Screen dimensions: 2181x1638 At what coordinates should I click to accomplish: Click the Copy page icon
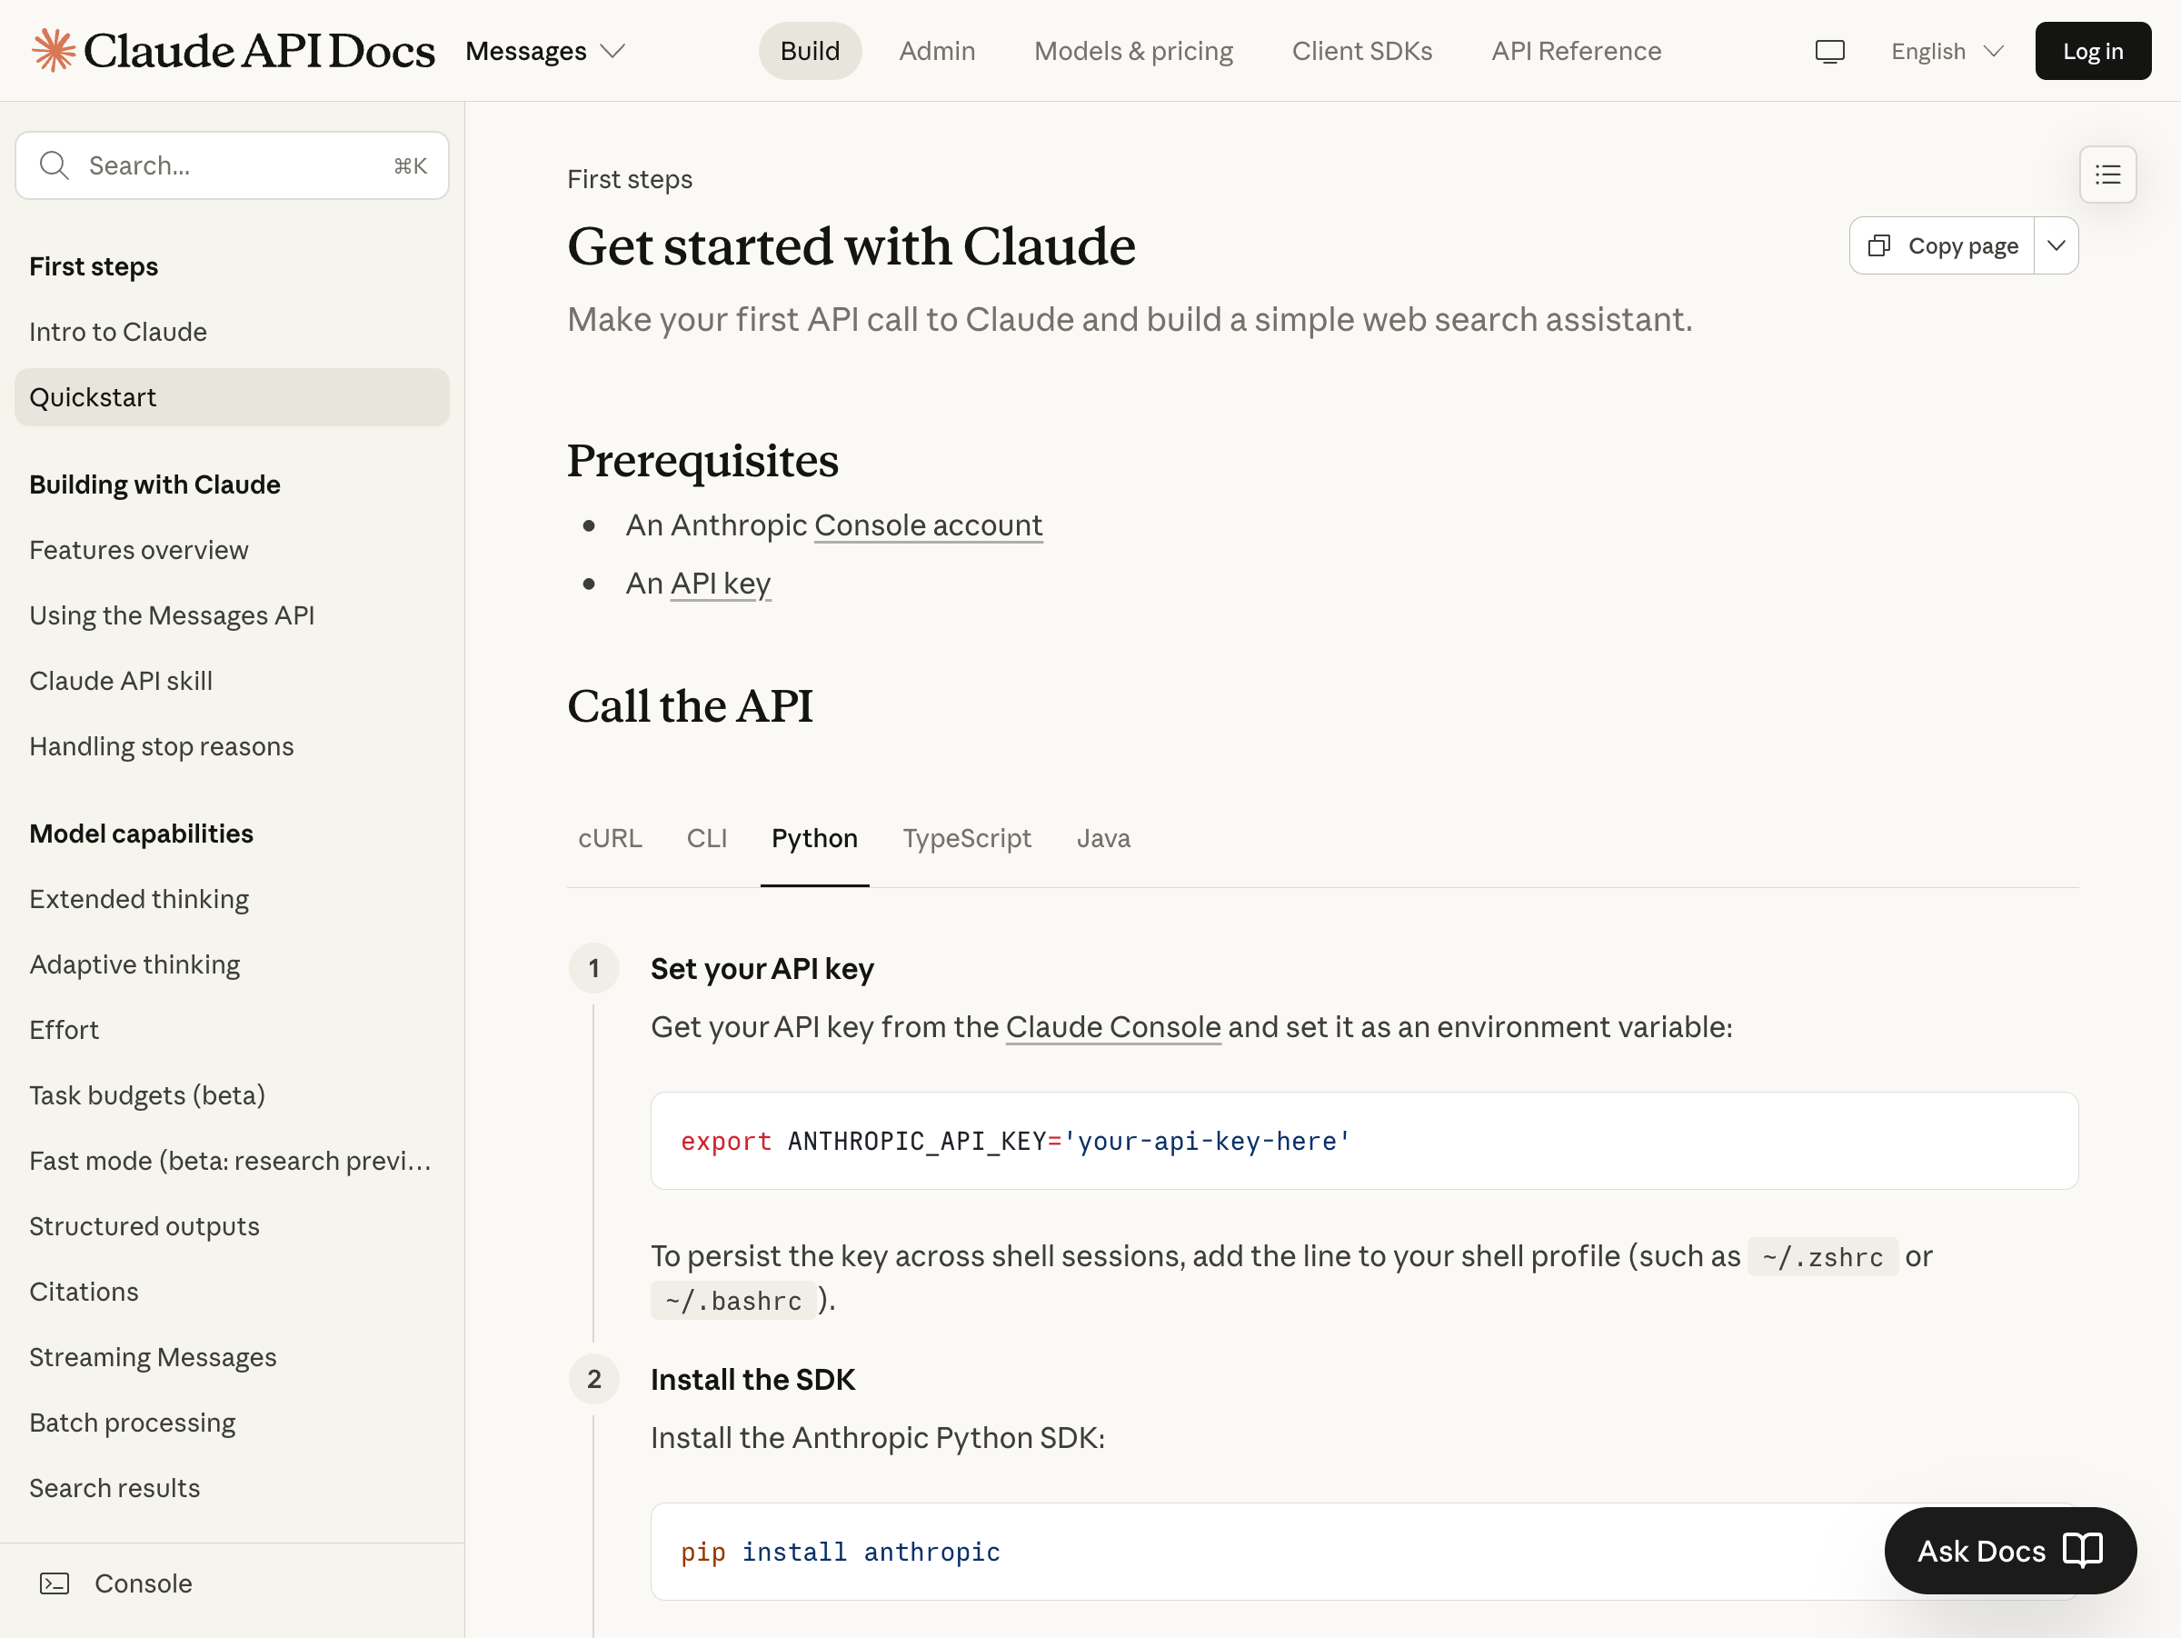(x=1879, y=245)
